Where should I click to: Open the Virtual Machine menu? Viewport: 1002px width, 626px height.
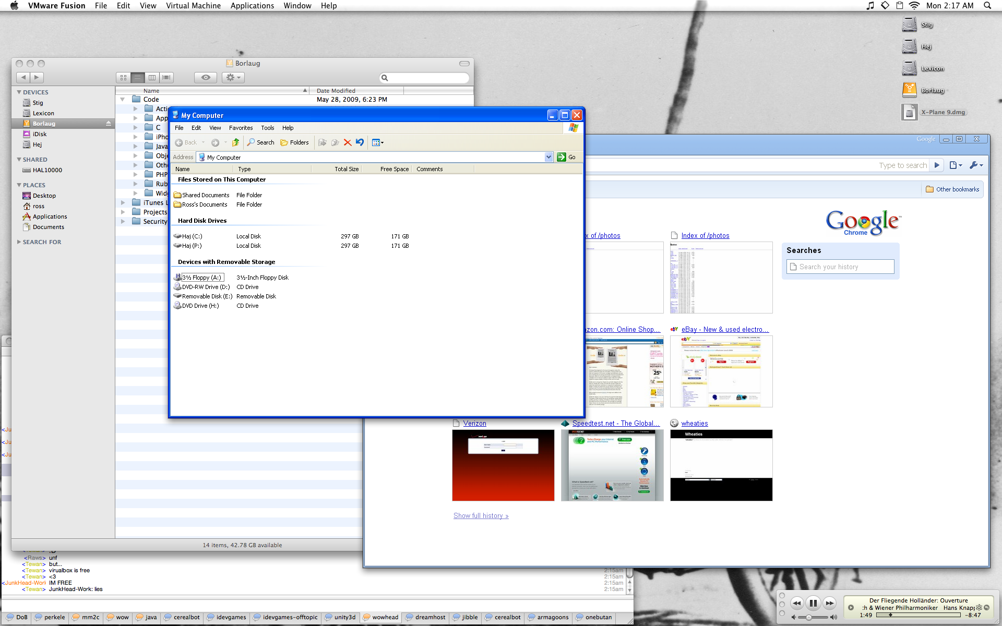(193, 6)
